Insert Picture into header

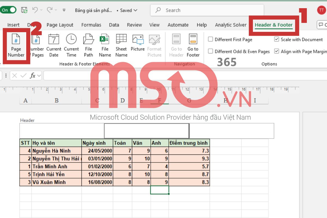coord(138,43)
